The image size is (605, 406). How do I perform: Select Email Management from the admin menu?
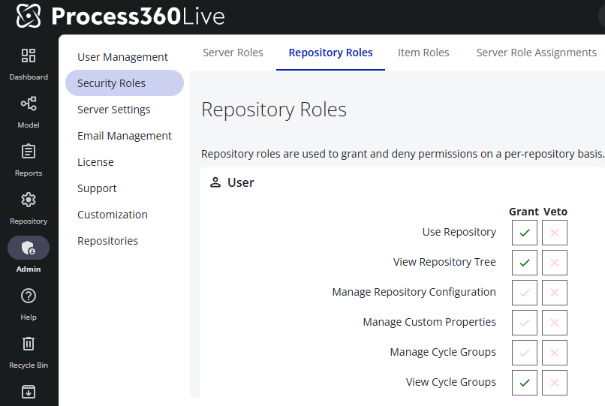pos(125,136)
